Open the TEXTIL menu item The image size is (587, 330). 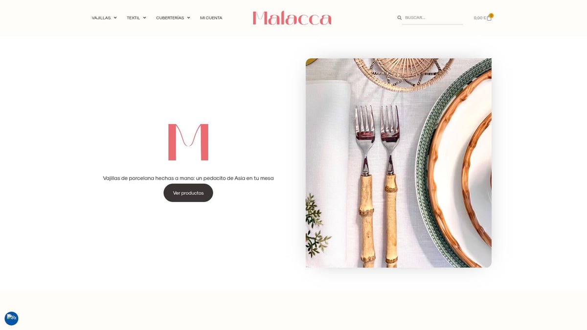(x=133, y=18)
